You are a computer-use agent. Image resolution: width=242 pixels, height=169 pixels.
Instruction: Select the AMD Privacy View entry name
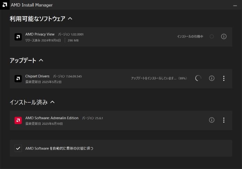[x=40, y=34]
